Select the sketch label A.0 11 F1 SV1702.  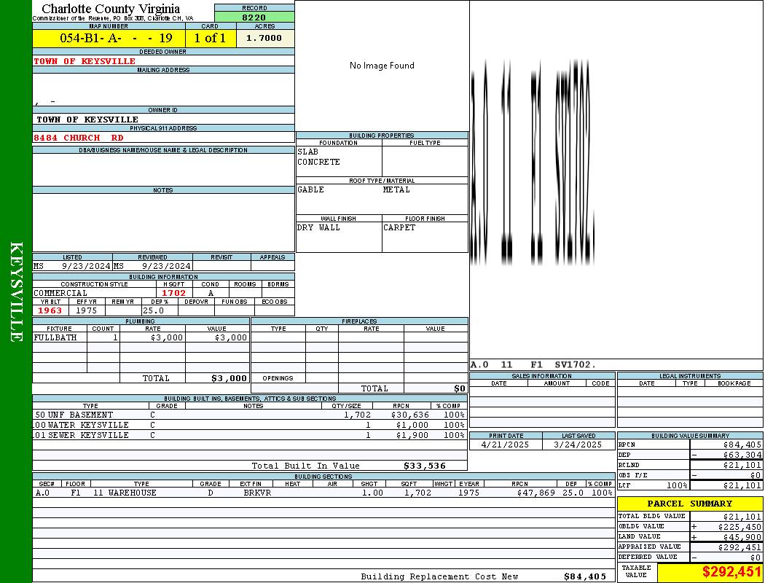tap(533, 364)
